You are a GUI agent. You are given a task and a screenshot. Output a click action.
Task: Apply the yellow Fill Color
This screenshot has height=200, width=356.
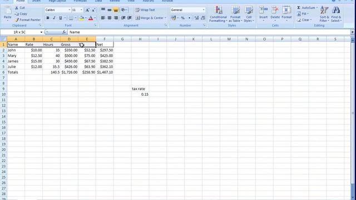[82, 18]
